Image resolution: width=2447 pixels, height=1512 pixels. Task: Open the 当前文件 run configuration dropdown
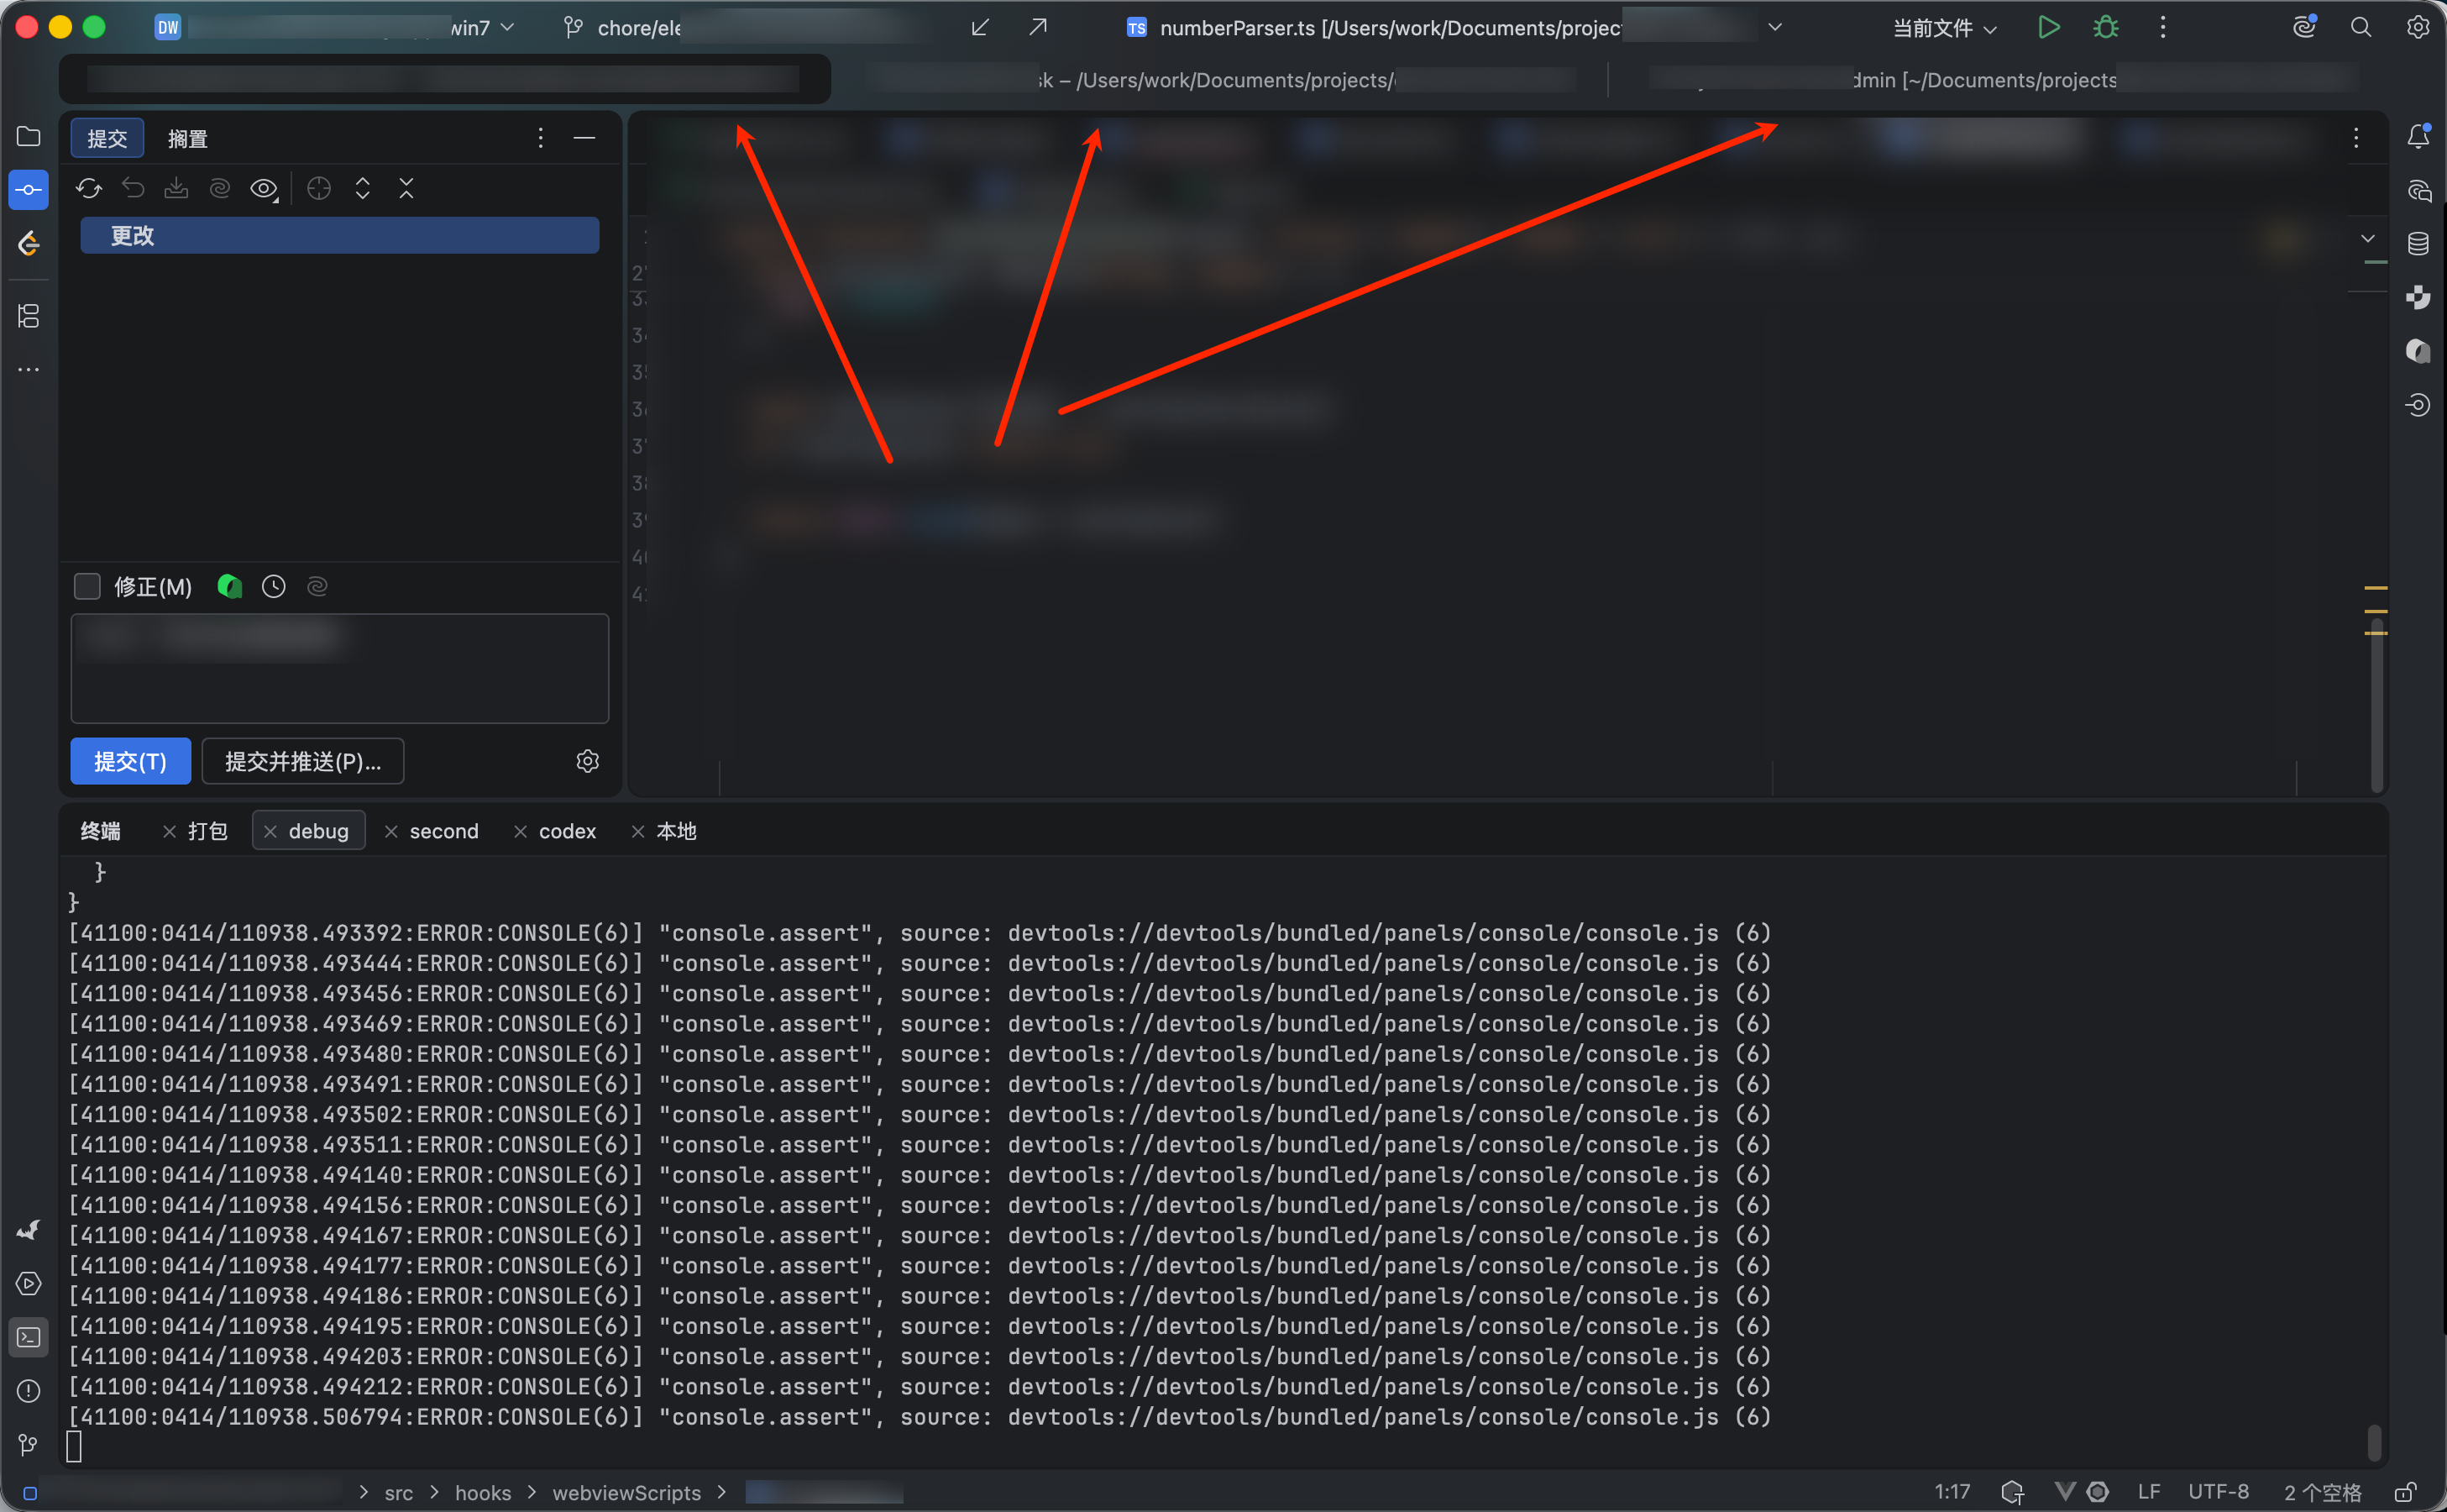click(1944, 28)
